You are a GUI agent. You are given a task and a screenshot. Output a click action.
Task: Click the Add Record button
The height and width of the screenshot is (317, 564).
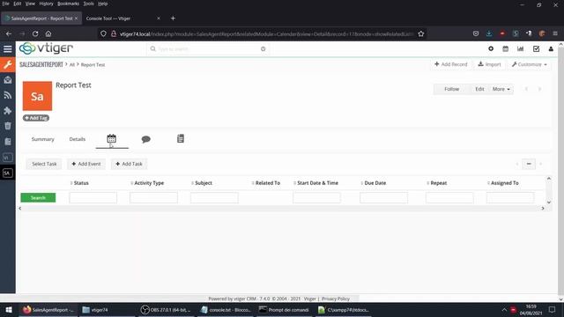point(450,64)
